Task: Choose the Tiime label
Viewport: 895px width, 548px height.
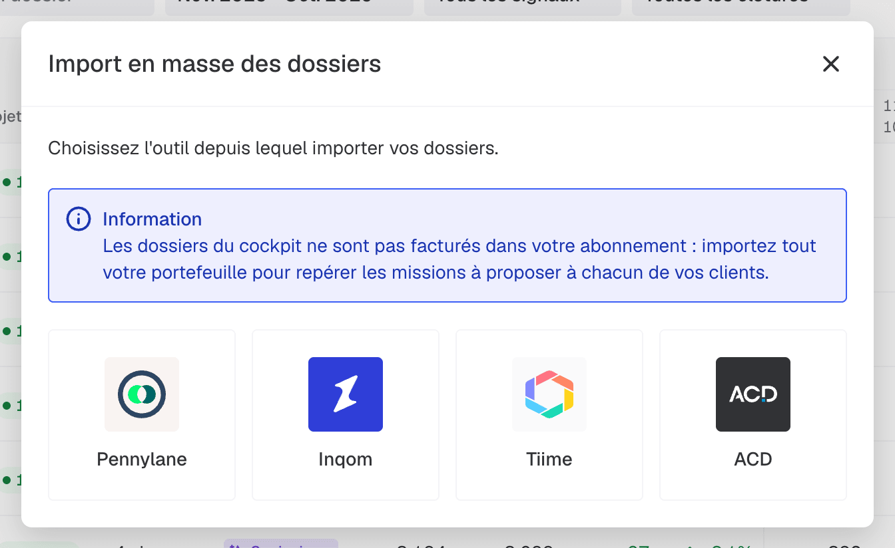Action: (x=549, y=459)
